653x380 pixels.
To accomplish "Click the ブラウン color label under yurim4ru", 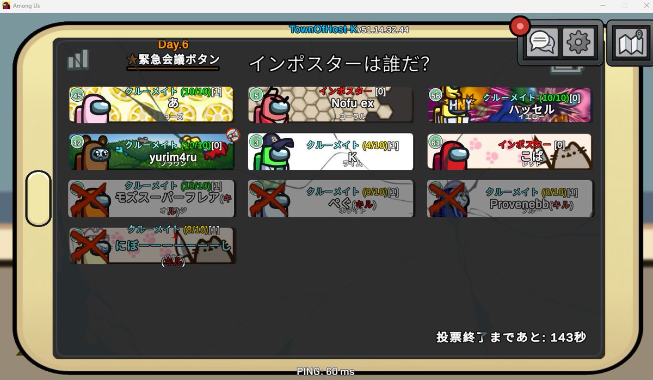I will tap(173, 163).
